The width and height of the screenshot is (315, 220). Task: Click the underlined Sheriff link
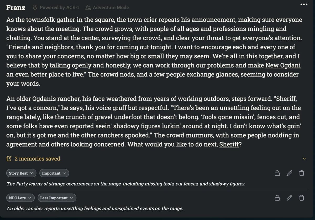pyautogui.click(x=229, y=145)
